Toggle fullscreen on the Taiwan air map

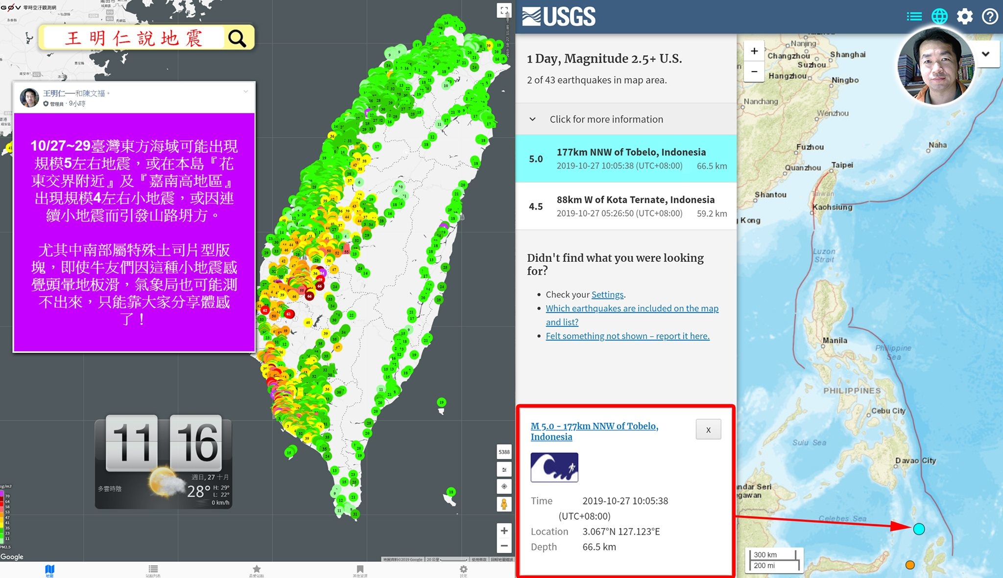coord(504,10)
